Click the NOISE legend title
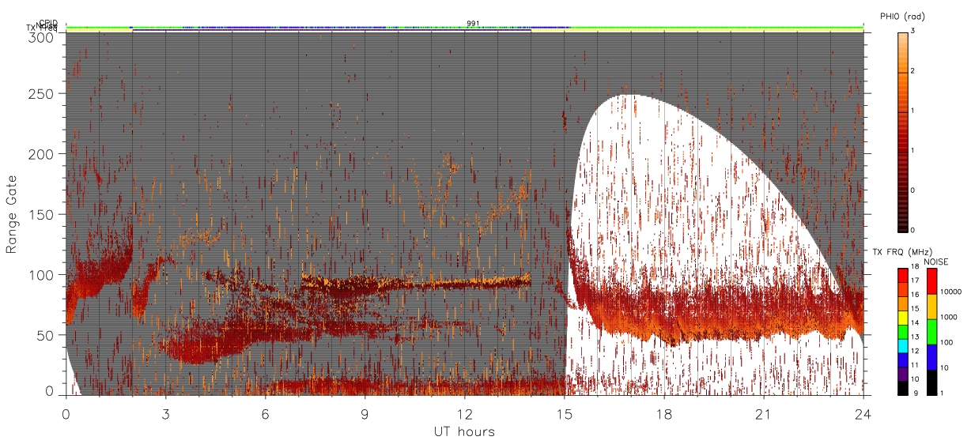Screen dimensions: 971x448 (x=937, y=262)
